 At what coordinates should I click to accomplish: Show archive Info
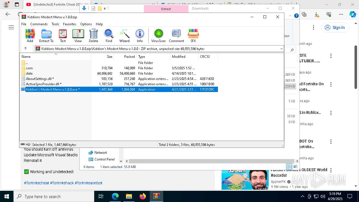click(140, 36)
